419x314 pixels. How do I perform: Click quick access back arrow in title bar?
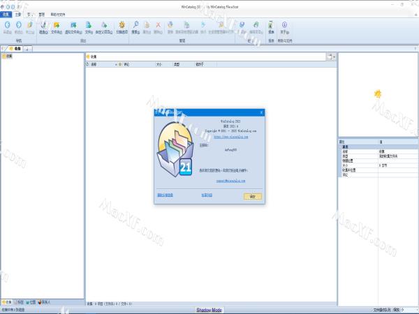tap(8, 7)
